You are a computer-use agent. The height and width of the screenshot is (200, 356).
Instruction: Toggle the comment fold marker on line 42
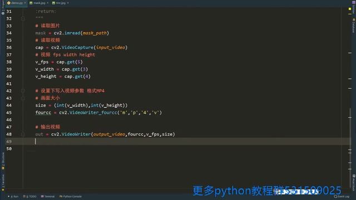coord(23,91)
